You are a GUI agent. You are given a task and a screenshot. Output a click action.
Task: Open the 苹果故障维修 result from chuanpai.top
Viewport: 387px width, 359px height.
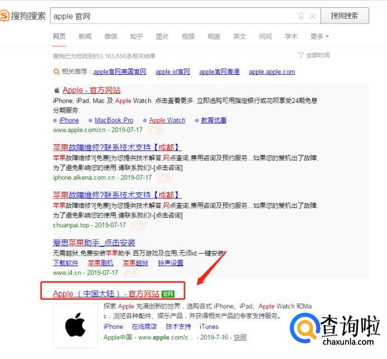tap(117, 195)
